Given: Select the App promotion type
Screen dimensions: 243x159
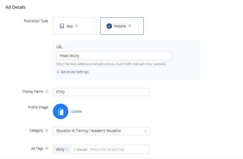Looking at the screenshot, I should [74, 26].
